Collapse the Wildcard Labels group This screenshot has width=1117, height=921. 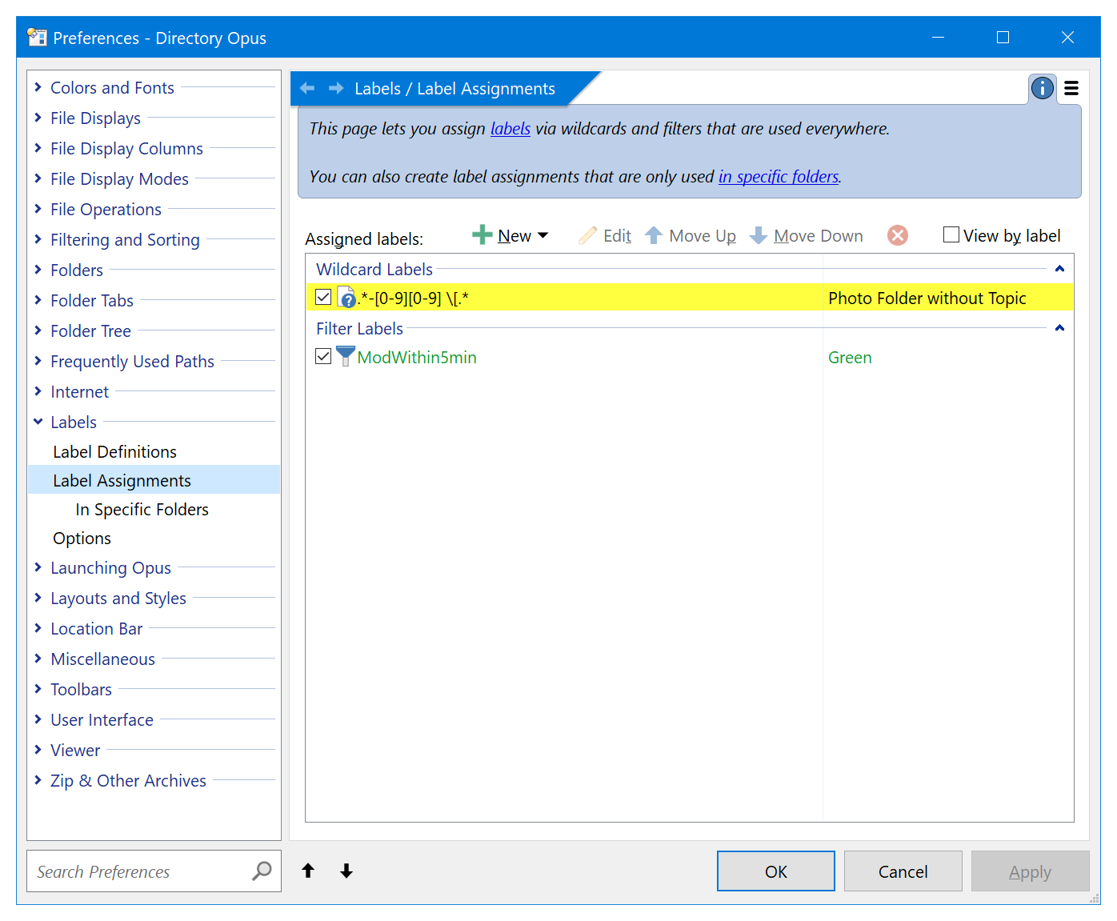point(1059,269)
